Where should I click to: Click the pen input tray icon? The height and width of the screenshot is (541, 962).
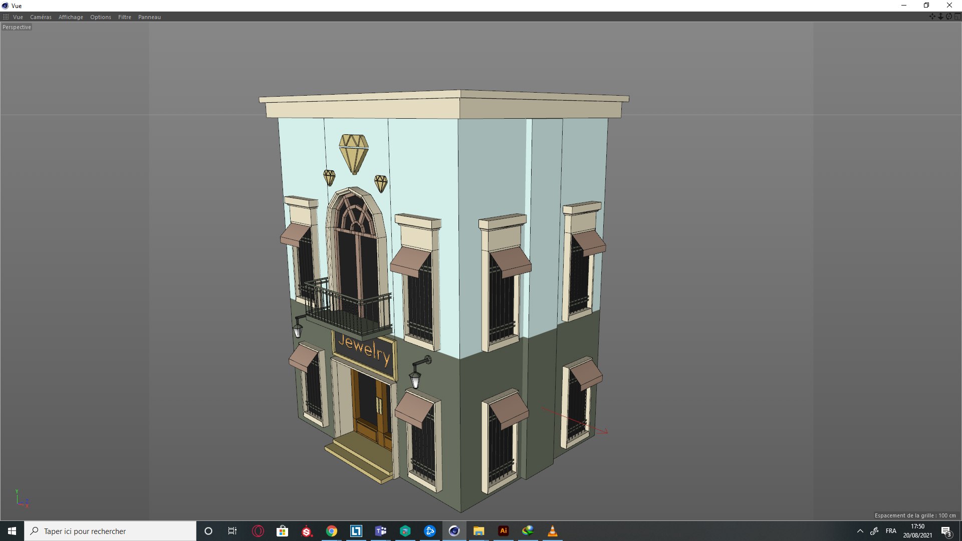pyautogui.click(x=874, y=531)
